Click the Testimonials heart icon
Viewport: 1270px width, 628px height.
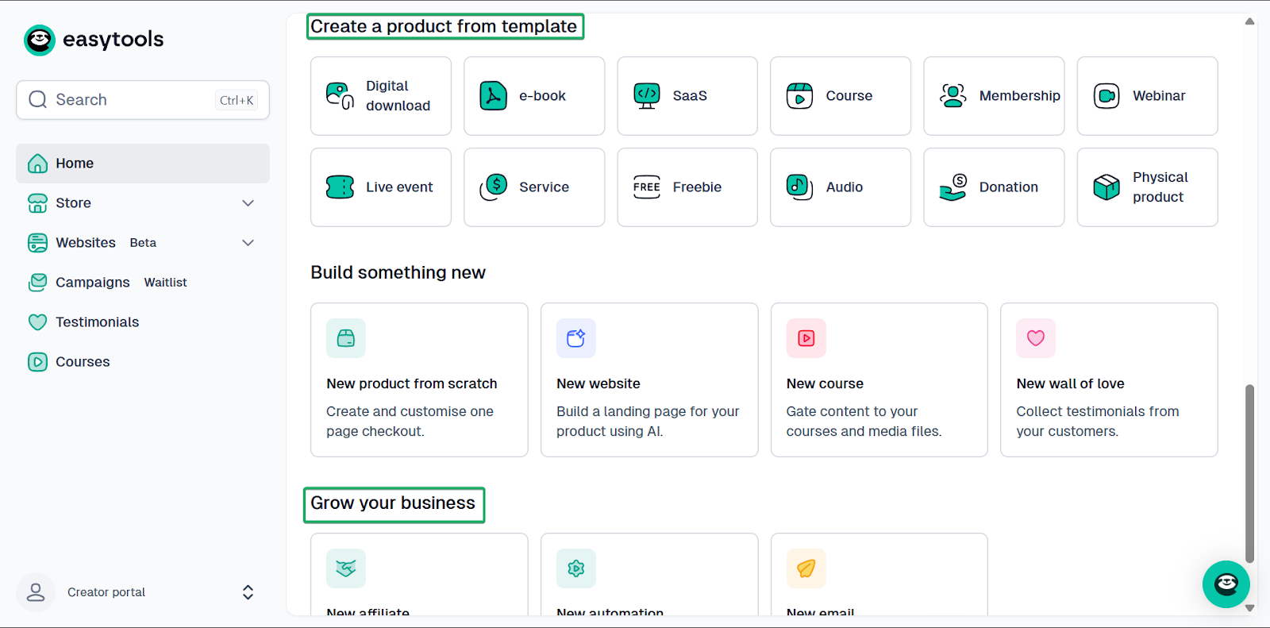(37, 322)
